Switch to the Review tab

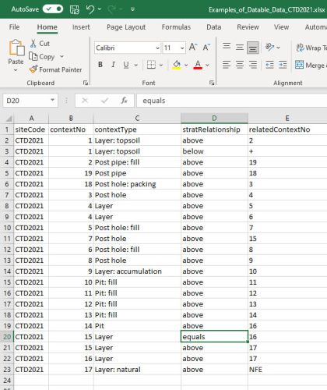tap(248, 27)
